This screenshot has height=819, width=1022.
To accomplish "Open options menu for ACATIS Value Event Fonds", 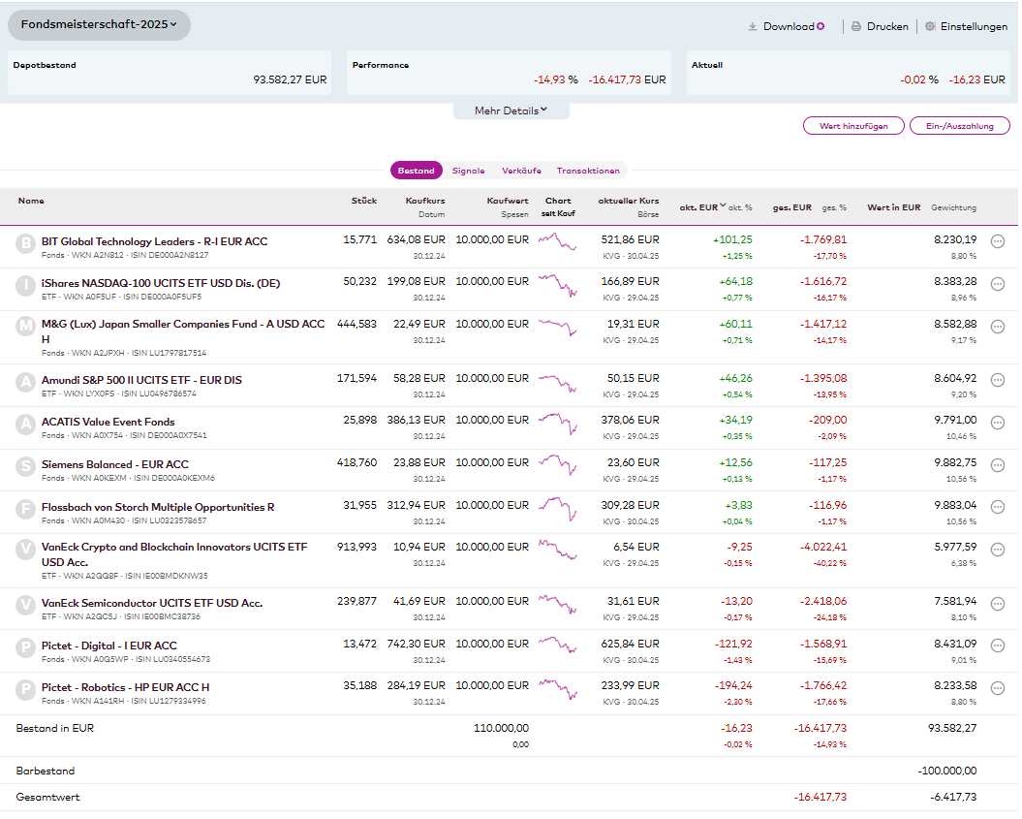I will tap(997, 424).
